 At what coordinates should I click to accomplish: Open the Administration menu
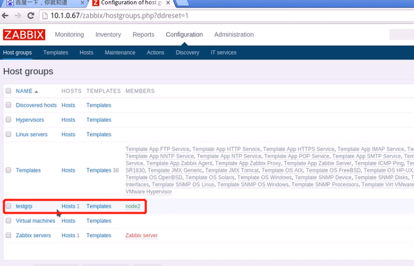[x=234, y=34]
